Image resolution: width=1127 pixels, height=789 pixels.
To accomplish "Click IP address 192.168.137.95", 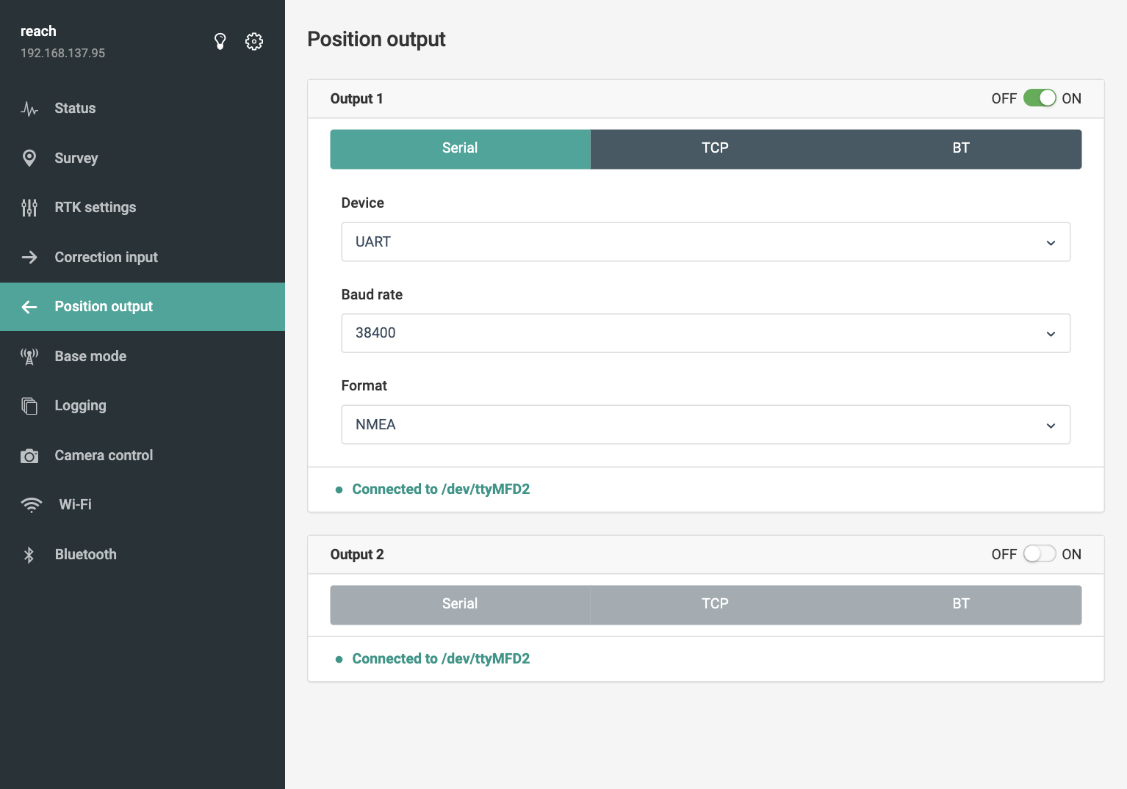I will pos(62,53).
